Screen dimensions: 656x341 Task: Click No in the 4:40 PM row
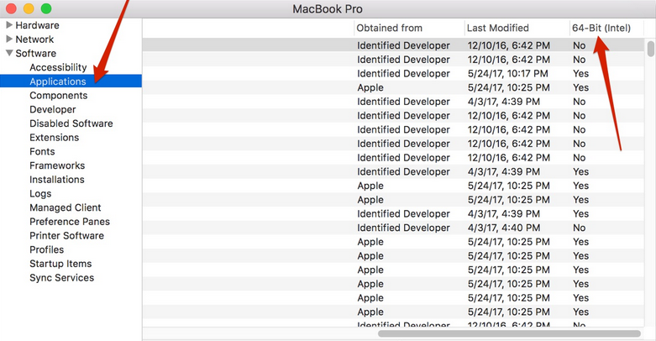coord(580,228)
